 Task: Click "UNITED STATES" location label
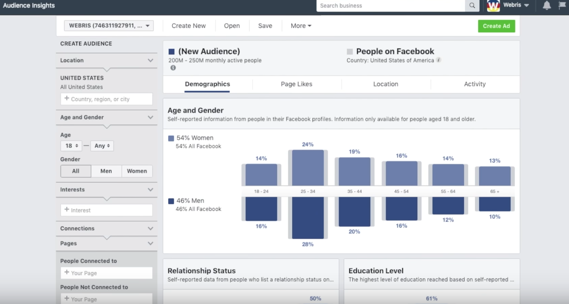(82, 78)
